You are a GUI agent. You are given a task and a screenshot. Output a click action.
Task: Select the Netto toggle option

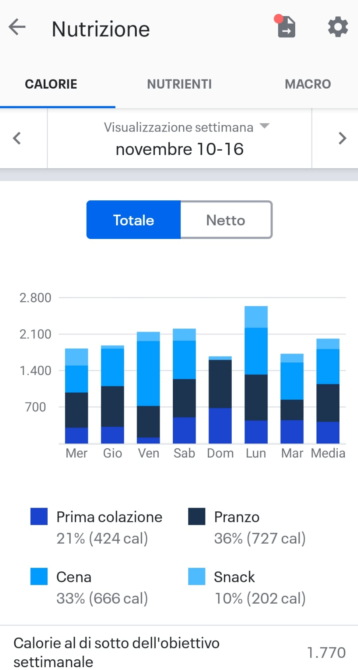point(226,220)
